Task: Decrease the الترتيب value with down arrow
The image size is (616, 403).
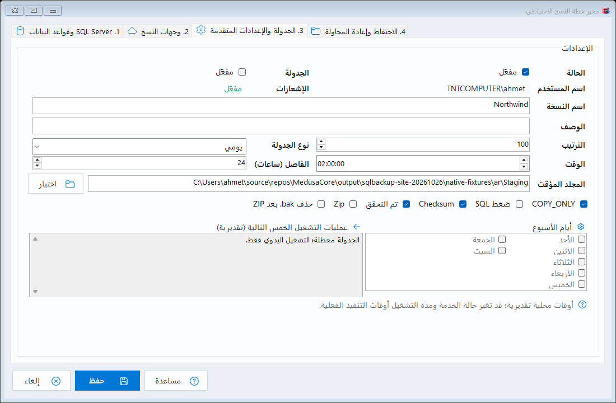Action: [x=321, y=147]
